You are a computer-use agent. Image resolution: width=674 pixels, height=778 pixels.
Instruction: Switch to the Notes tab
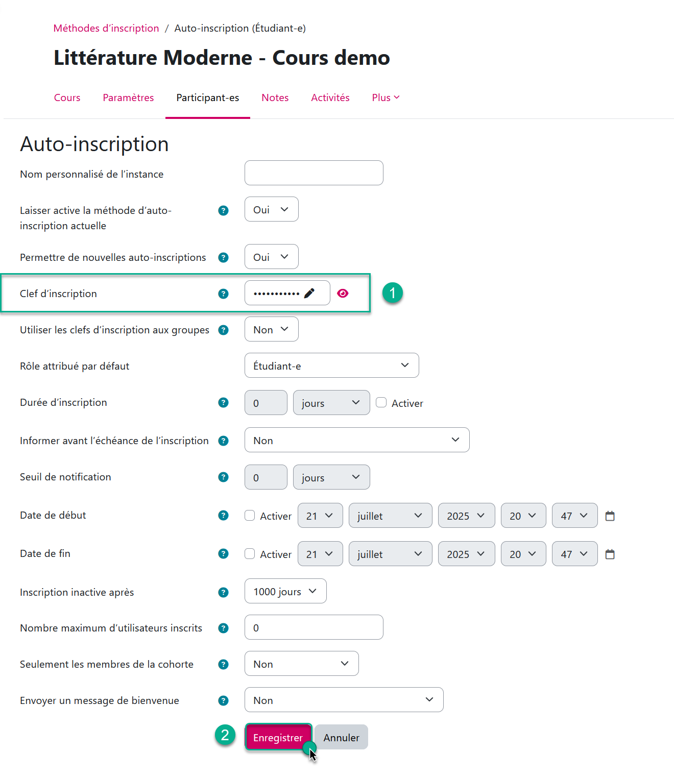pos(275,98)
